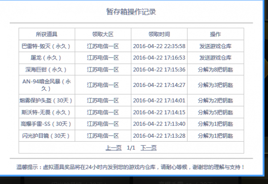Click 江苏电信一区 in the 闪光护目镜 row
268x184 pixels.
point(103,136)
